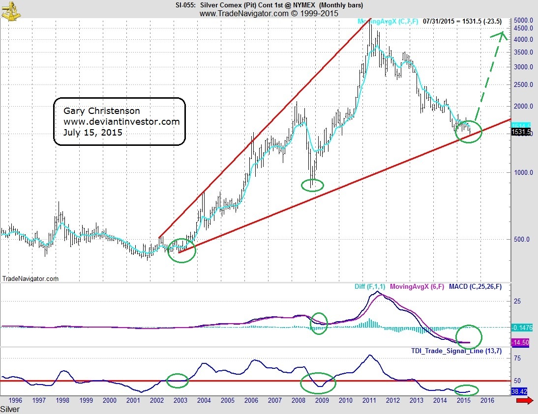Select the green circle at 2003 price
Viewport: 538px width, 414px height.
181,250
